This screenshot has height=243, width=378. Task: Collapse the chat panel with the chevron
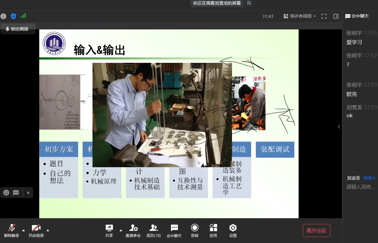[x=339, y=127]
